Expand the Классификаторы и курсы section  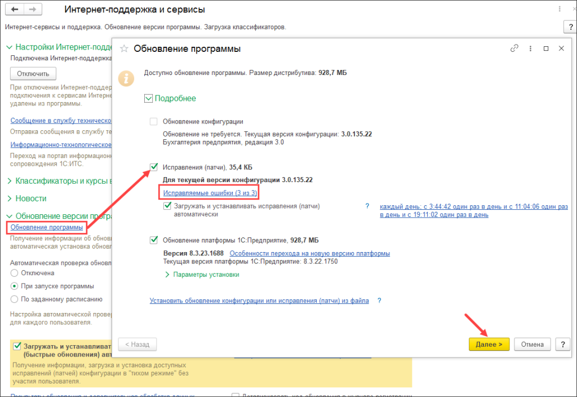tap(60, 181)
